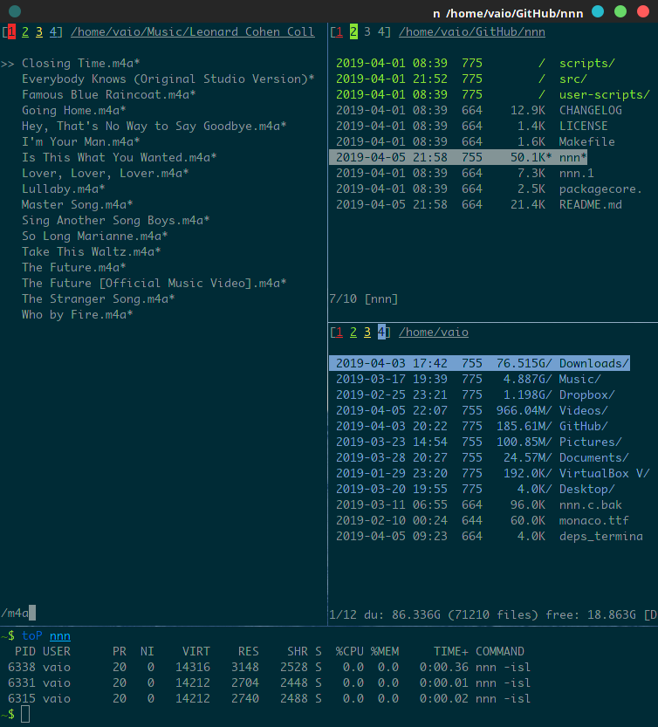Select the monaco.ttf file
Viewport: 658px width, 727px height.
(x=594, y=521)
